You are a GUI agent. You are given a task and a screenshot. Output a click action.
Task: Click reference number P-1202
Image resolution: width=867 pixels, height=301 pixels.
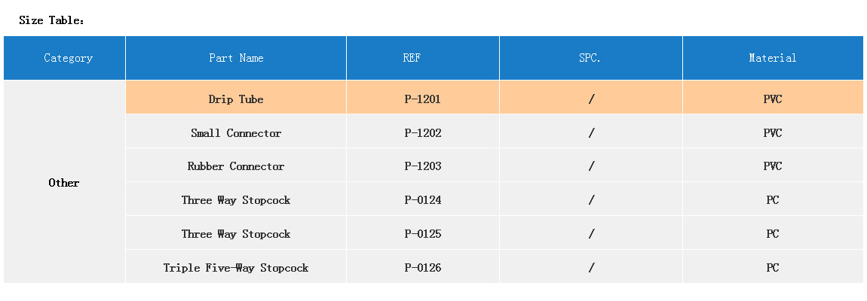[x=422, y=133]
